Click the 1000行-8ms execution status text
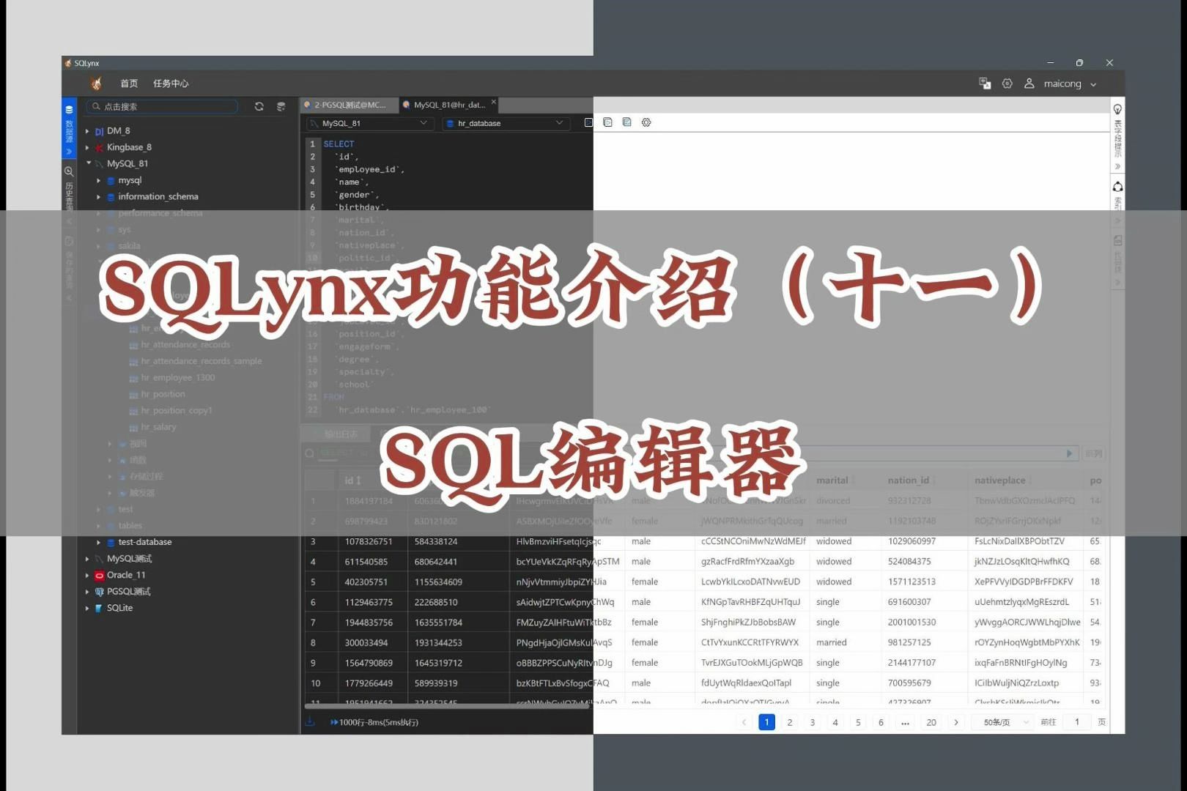Image resolution: width=1187 pixels, height=791 pixels. [379, 722]
